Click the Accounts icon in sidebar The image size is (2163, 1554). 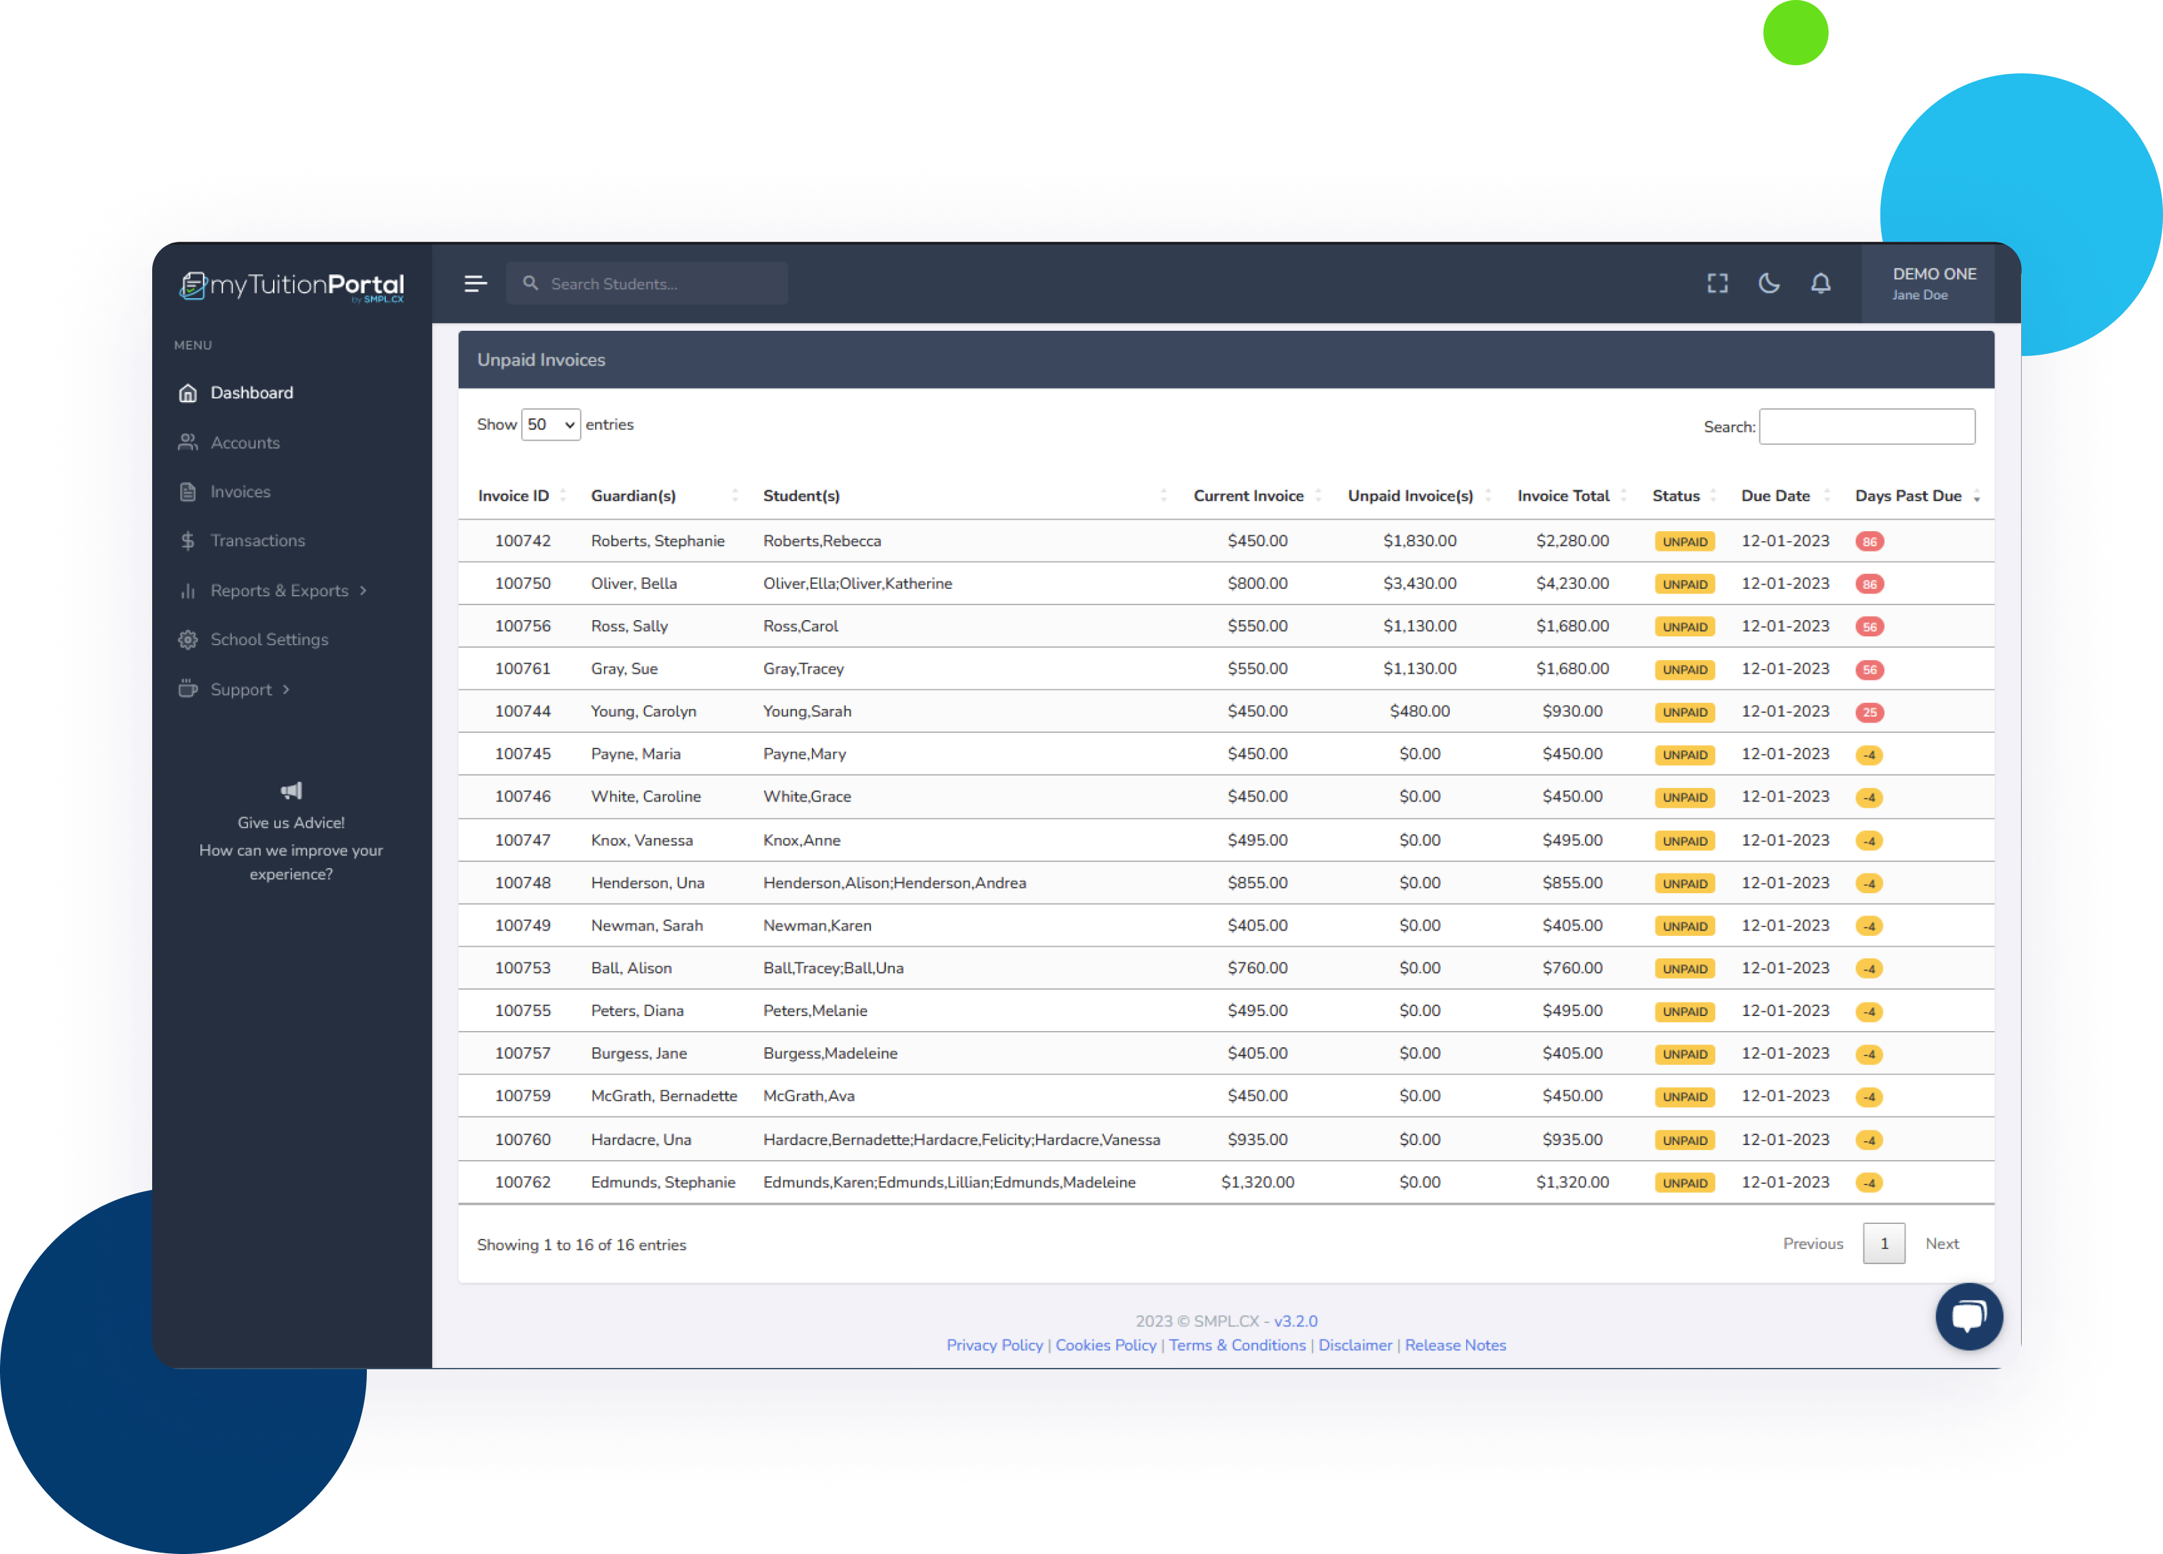click(x=188, y=441)
